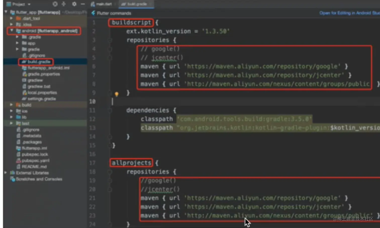
Task: Expand the ios folder arrow
Action: click(11, 111)
